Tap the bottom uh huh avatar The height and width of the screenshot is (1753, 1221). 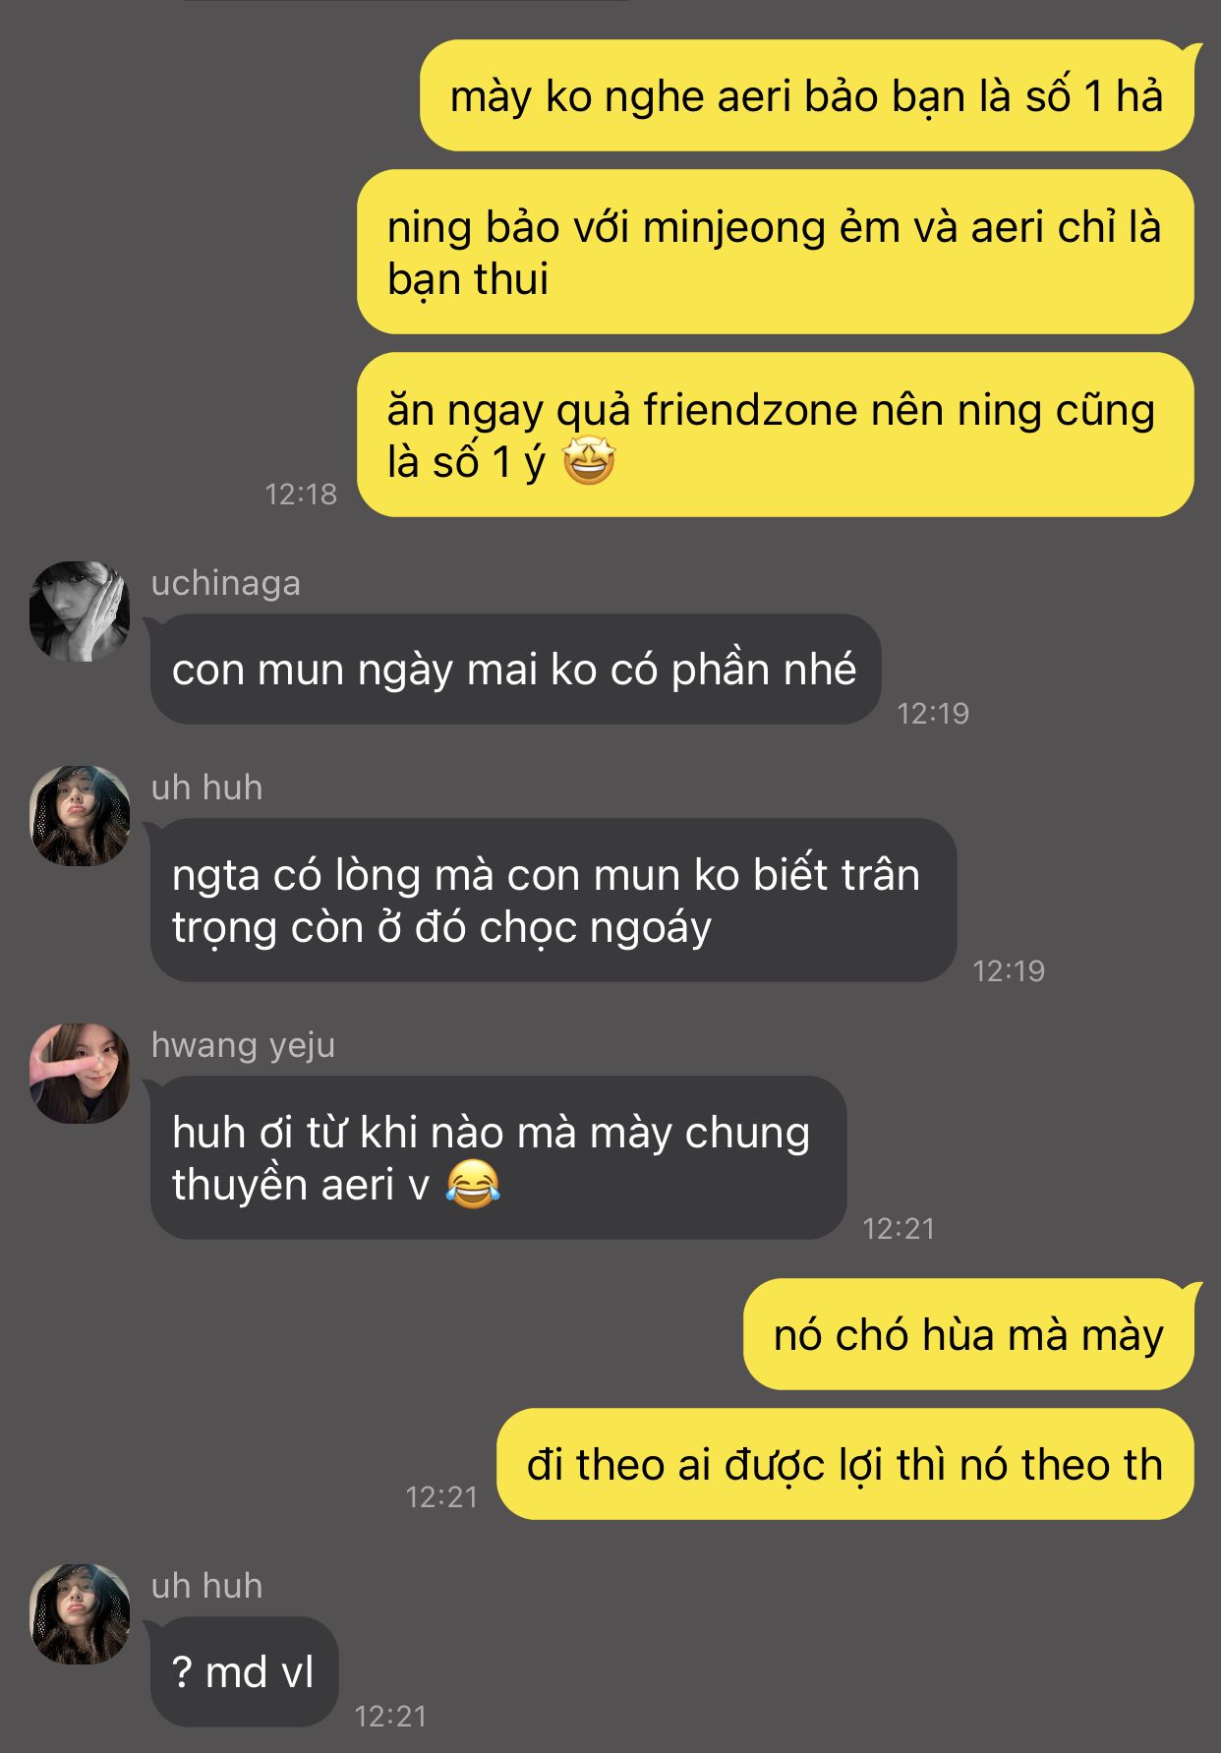pos(80,1614)
